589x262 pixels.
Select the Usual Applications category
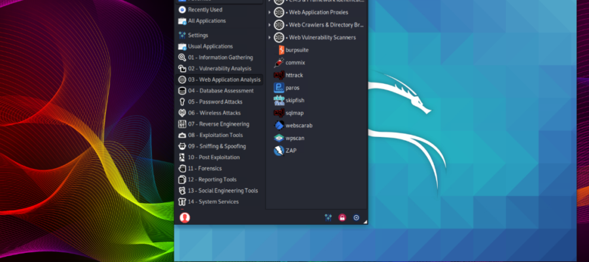pyautogui.click(x=219, y=47)
